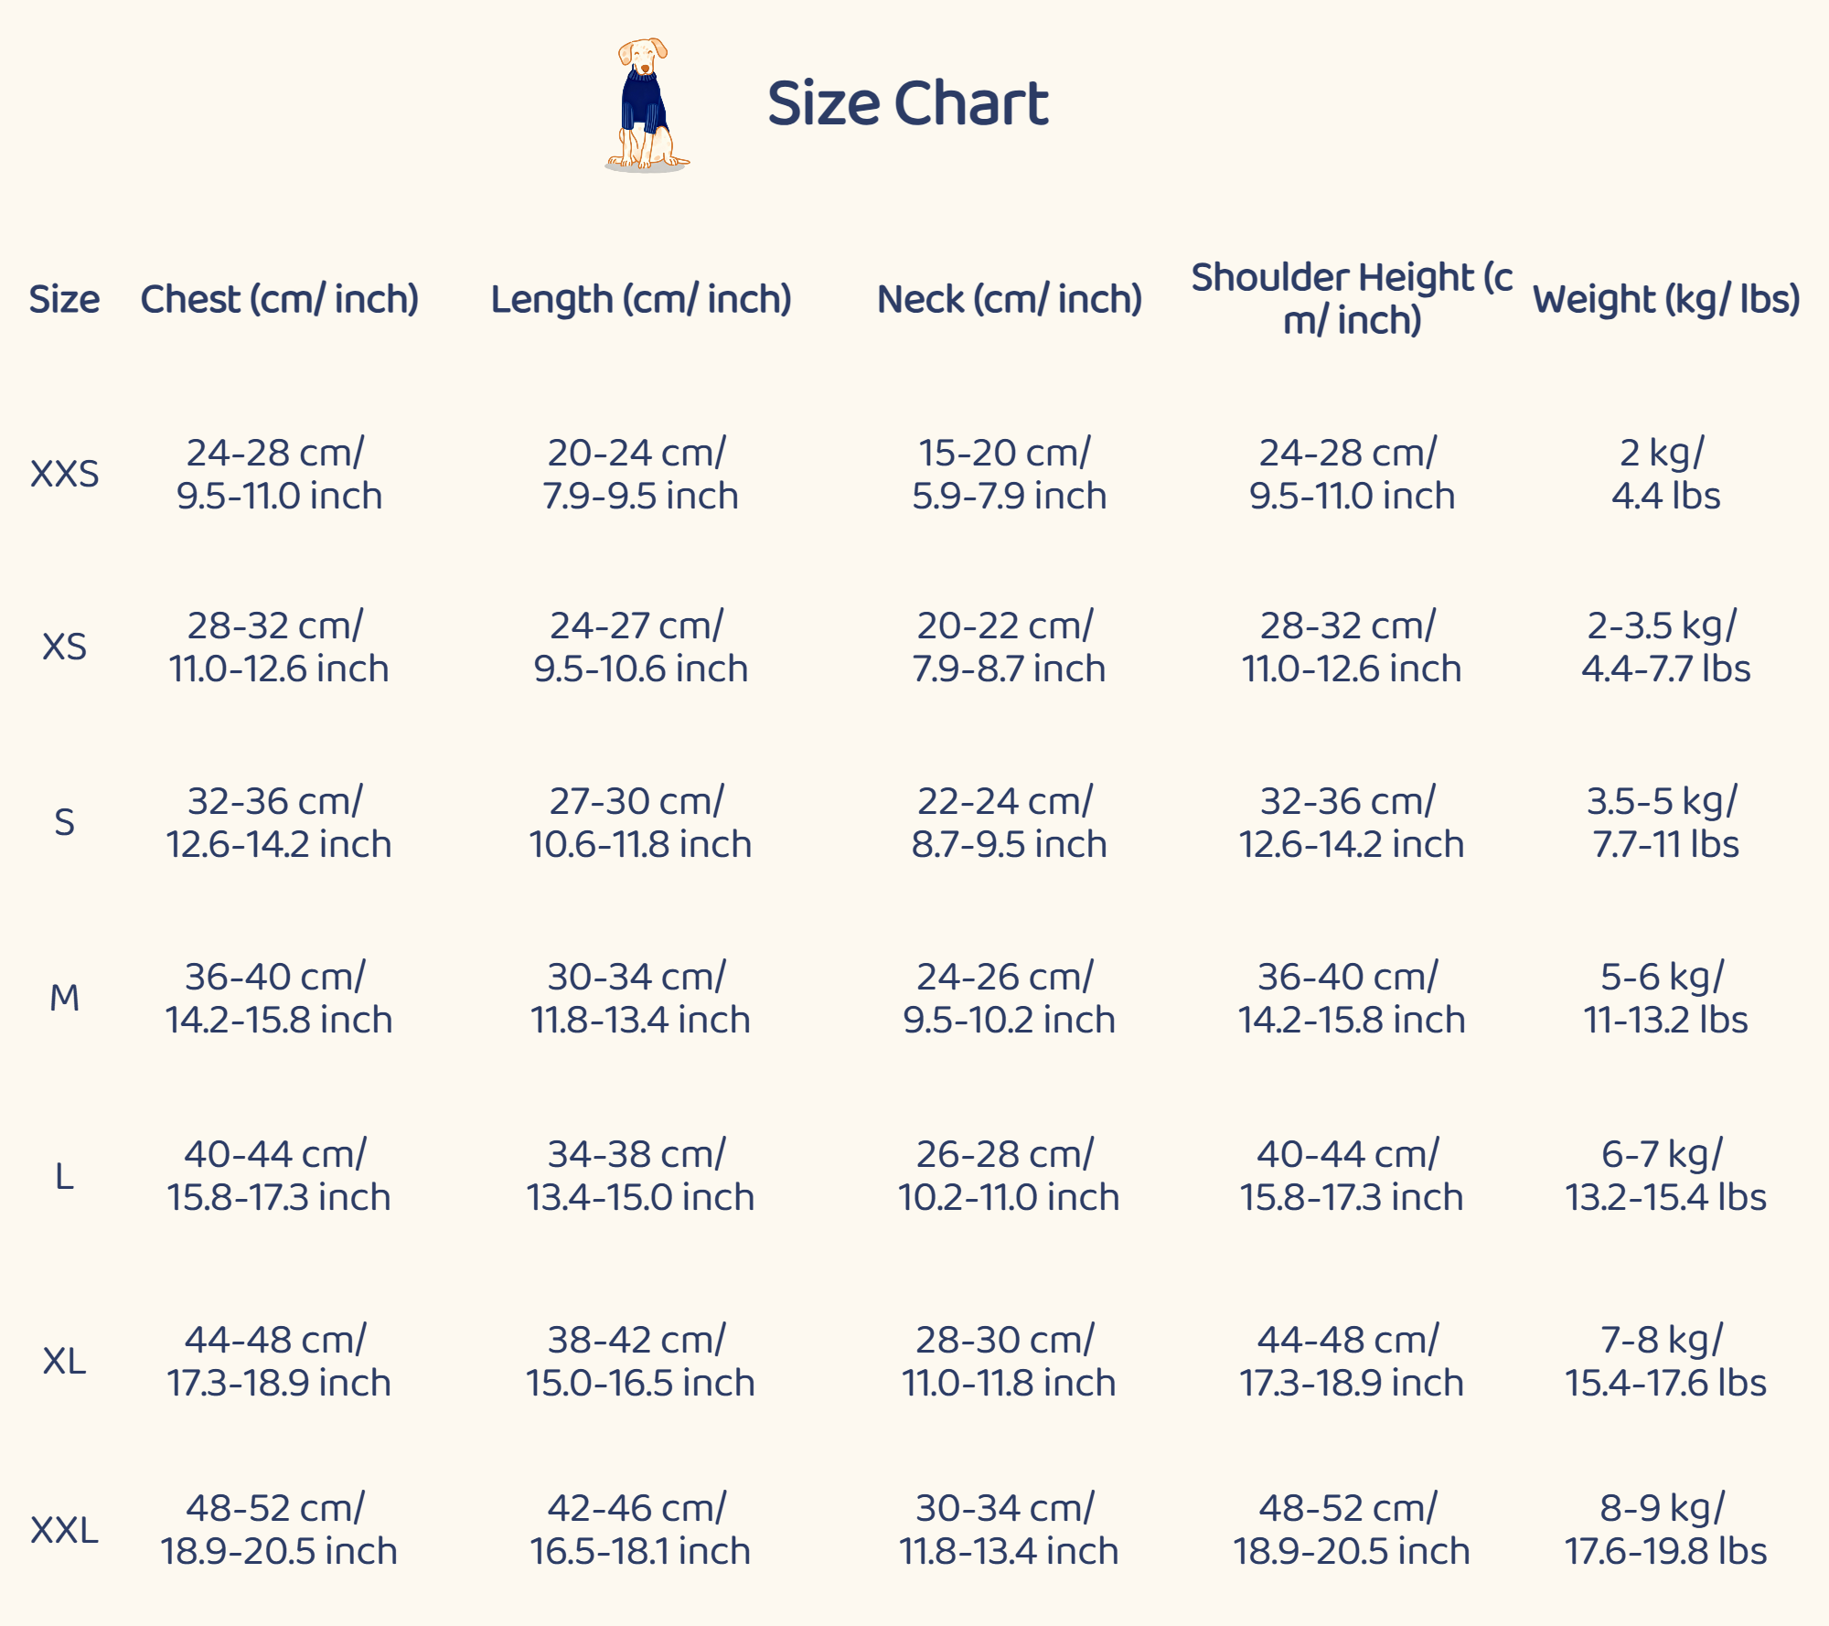
Task: Click the Length (cm/ inch) column header
Action: [x=640, y=299]
